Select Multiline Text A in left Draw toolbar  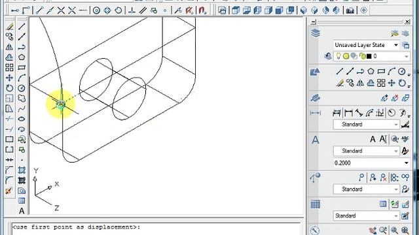pos(22,211)
